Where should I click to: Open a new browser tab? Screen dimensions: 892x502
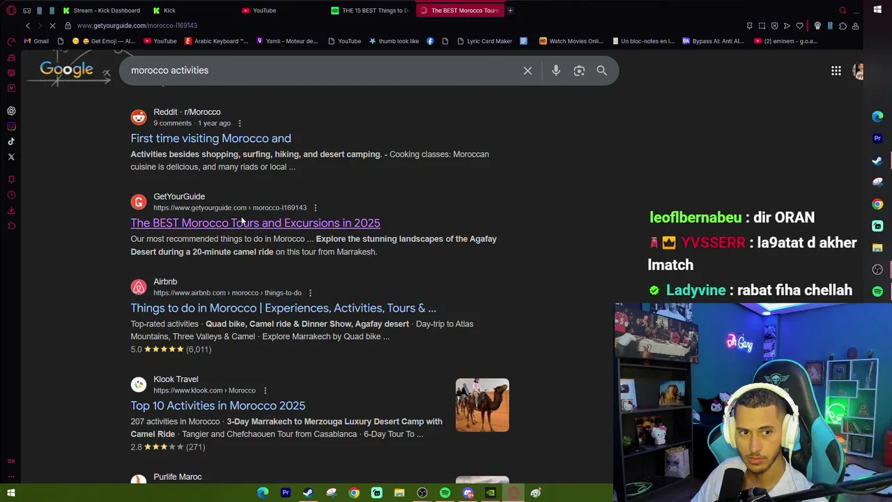click(510, 10)
